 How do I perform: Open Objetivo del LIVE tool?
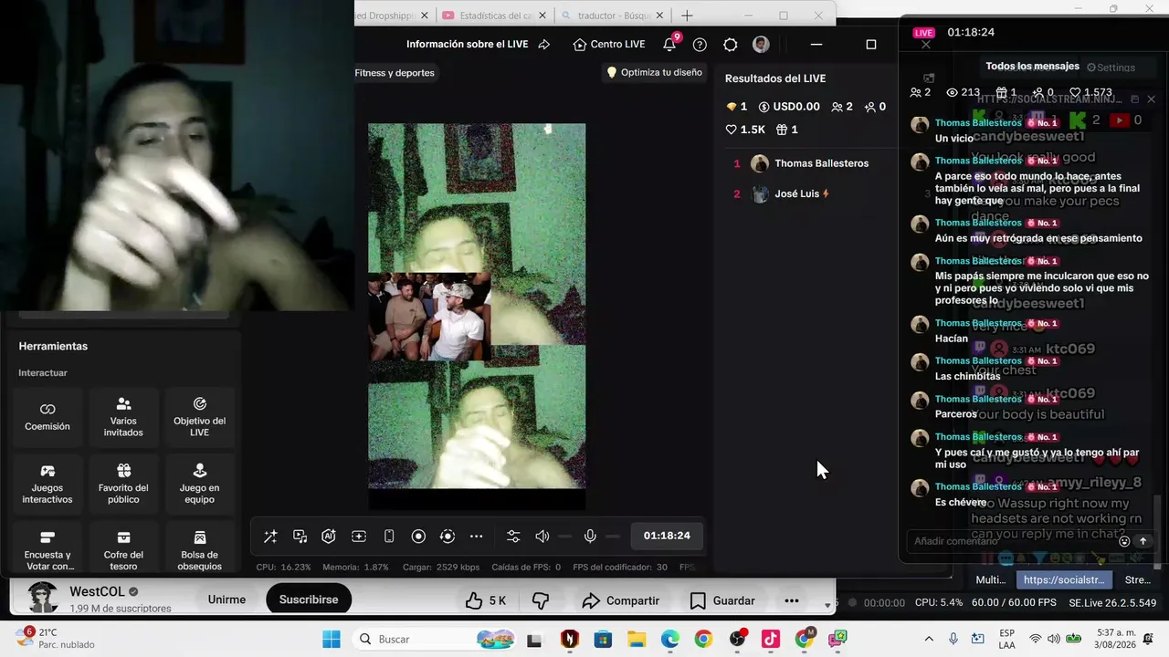(x=199, y=417)
